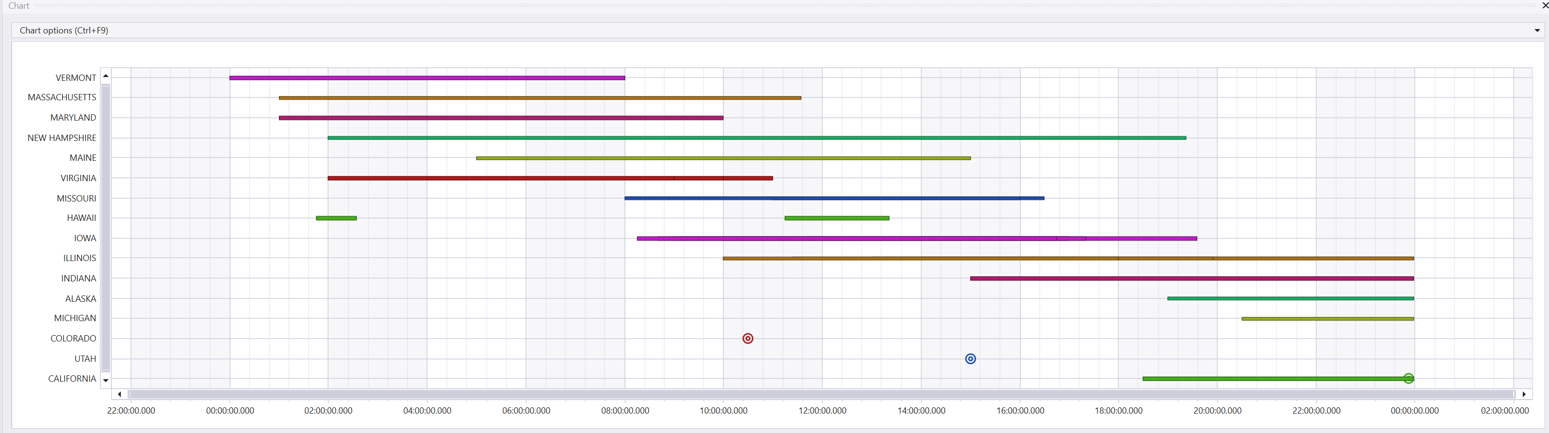1549x433 pixels.
Task: Click the green circle ending the CALIFORNIA bar
Action: point(1408,378)
